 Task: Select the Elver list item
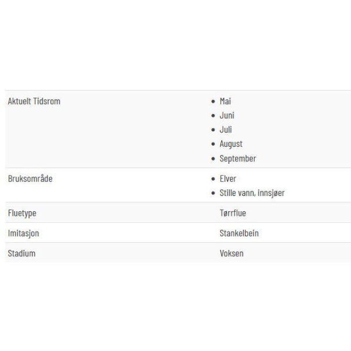point(228,178)
